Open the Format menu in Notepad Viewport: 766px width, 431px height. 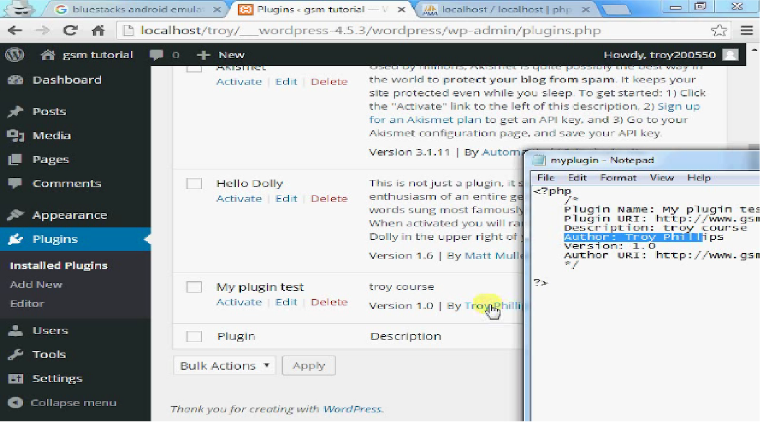618,177
